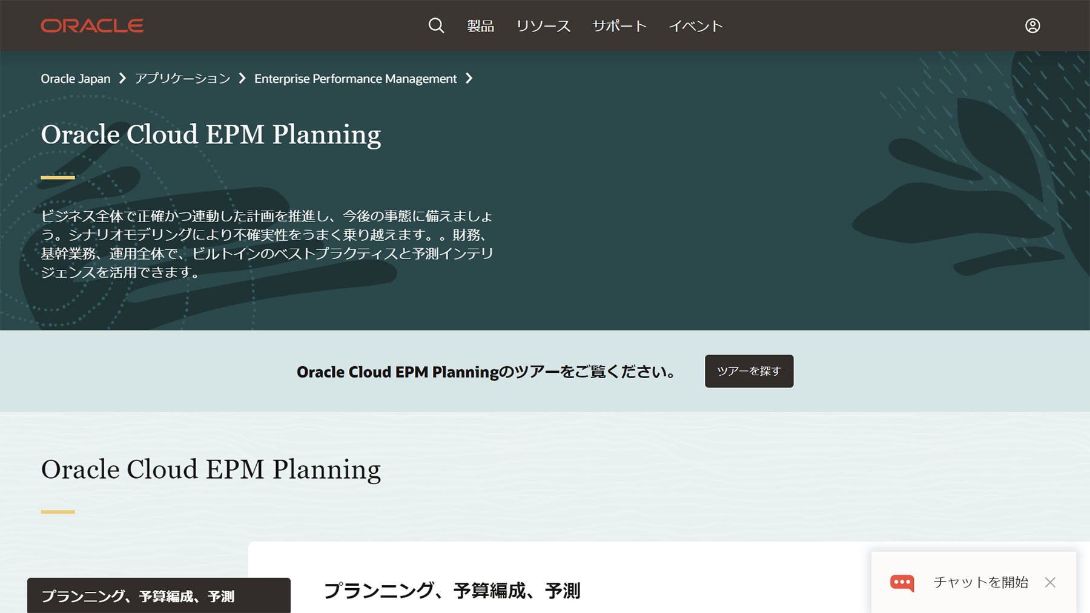Open the search magnifier icon

[x=436, y=25]
